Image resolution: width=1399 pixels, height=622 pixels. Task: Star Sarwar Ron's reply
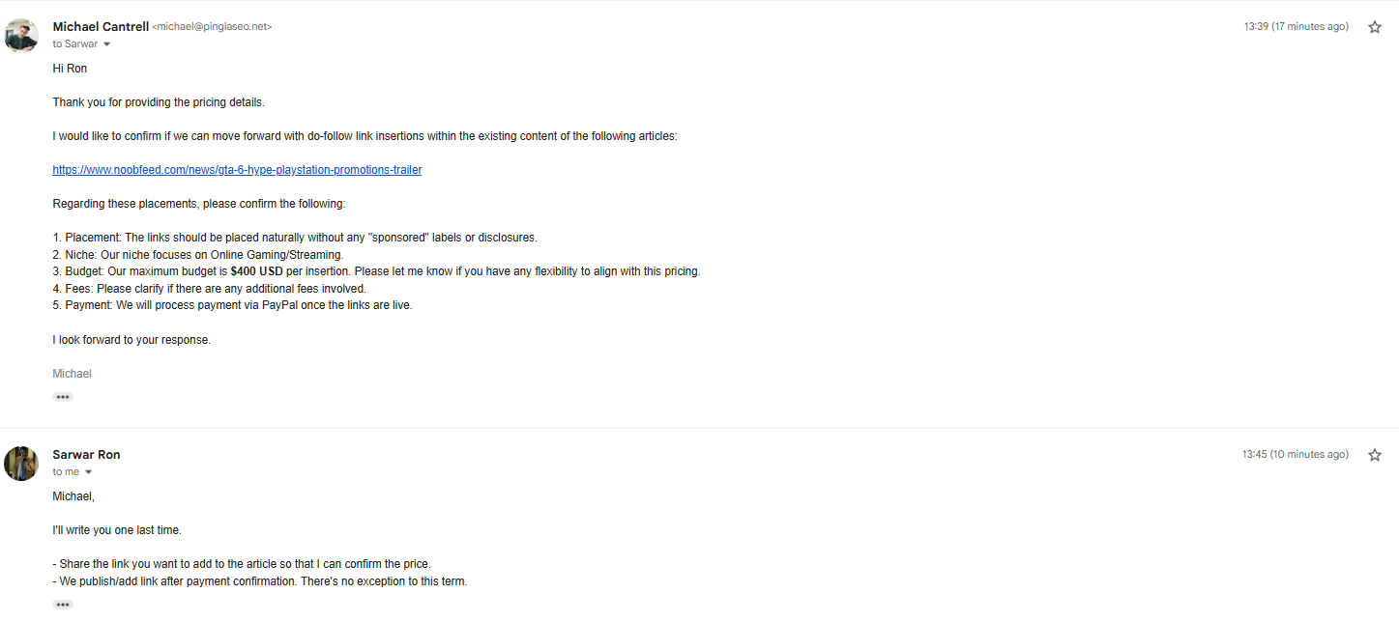(1375, 455)
